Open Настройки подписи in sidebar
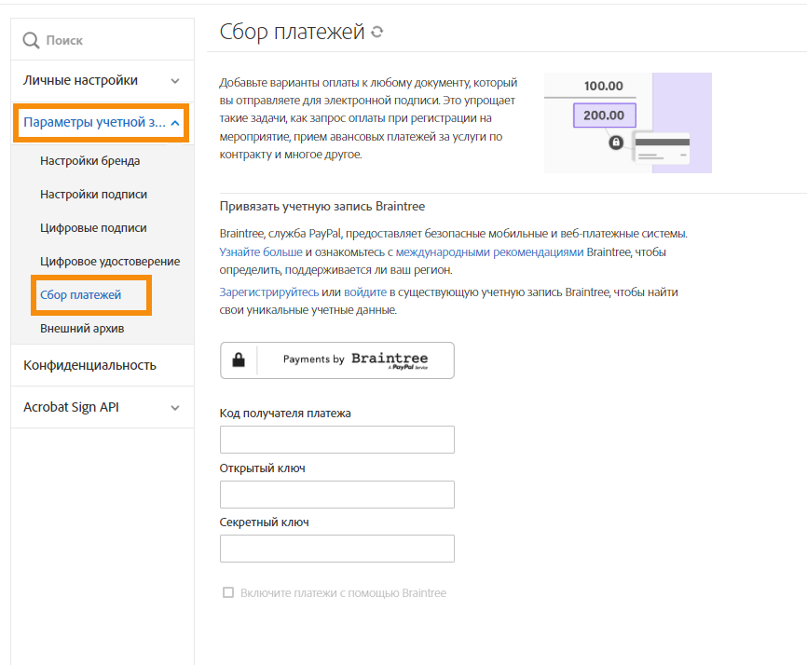The height and width of the screenshot is (665, 807). pos(93,195)
